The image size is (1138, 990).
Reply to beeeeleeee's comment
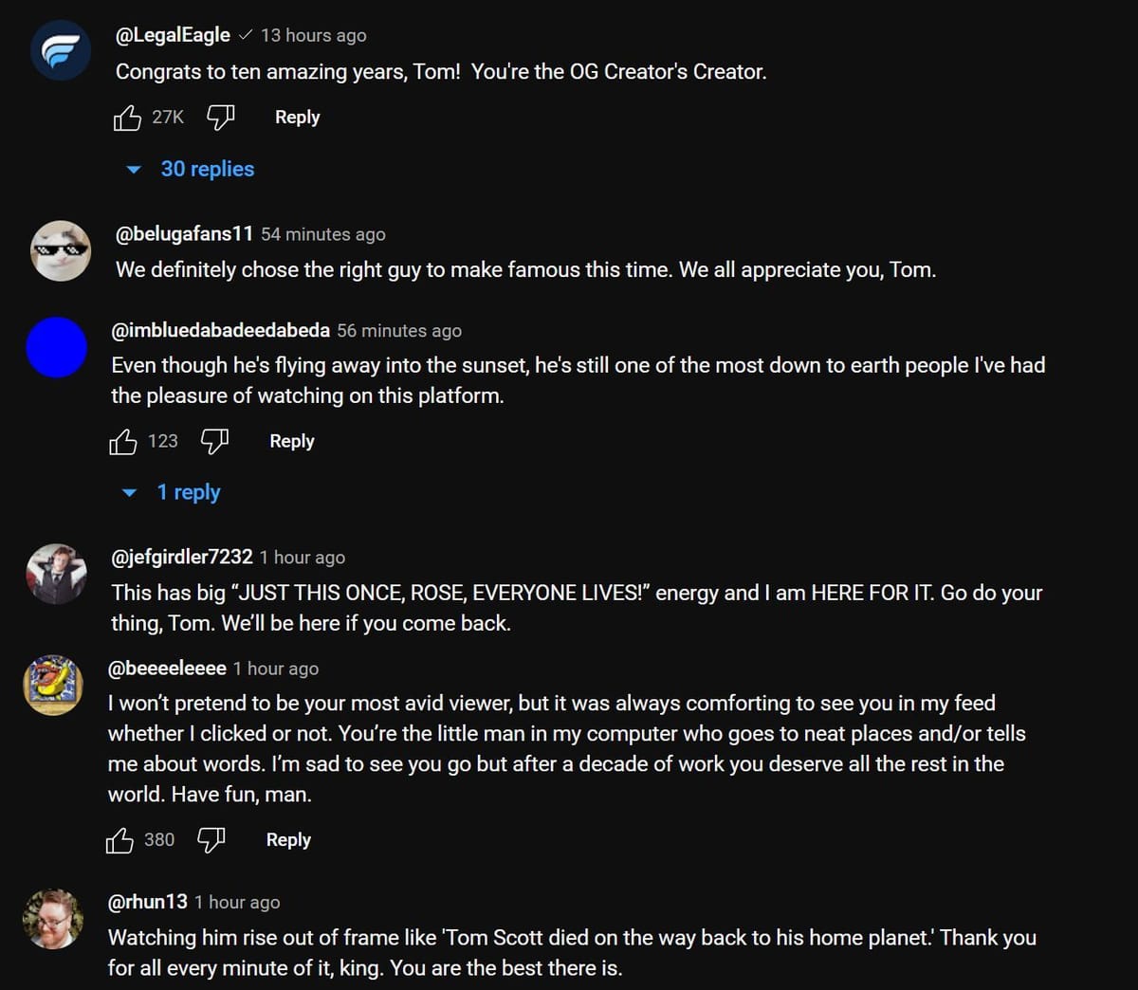(x=287, y=839)
